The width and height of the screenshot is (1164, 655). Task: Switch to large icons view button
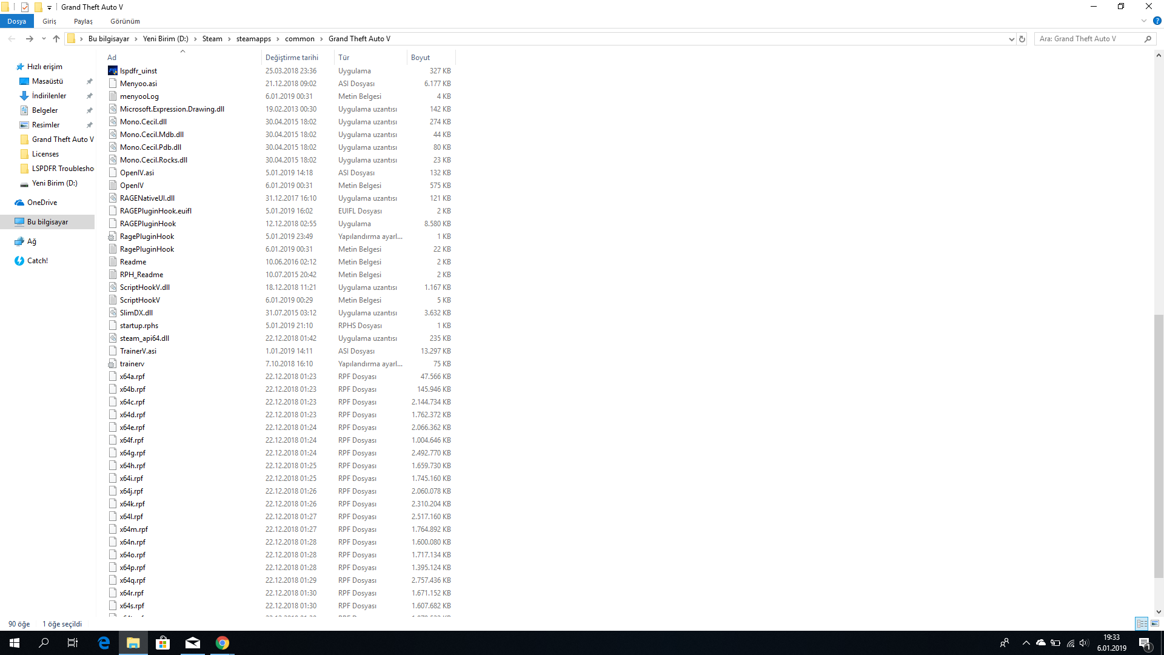1155,623
